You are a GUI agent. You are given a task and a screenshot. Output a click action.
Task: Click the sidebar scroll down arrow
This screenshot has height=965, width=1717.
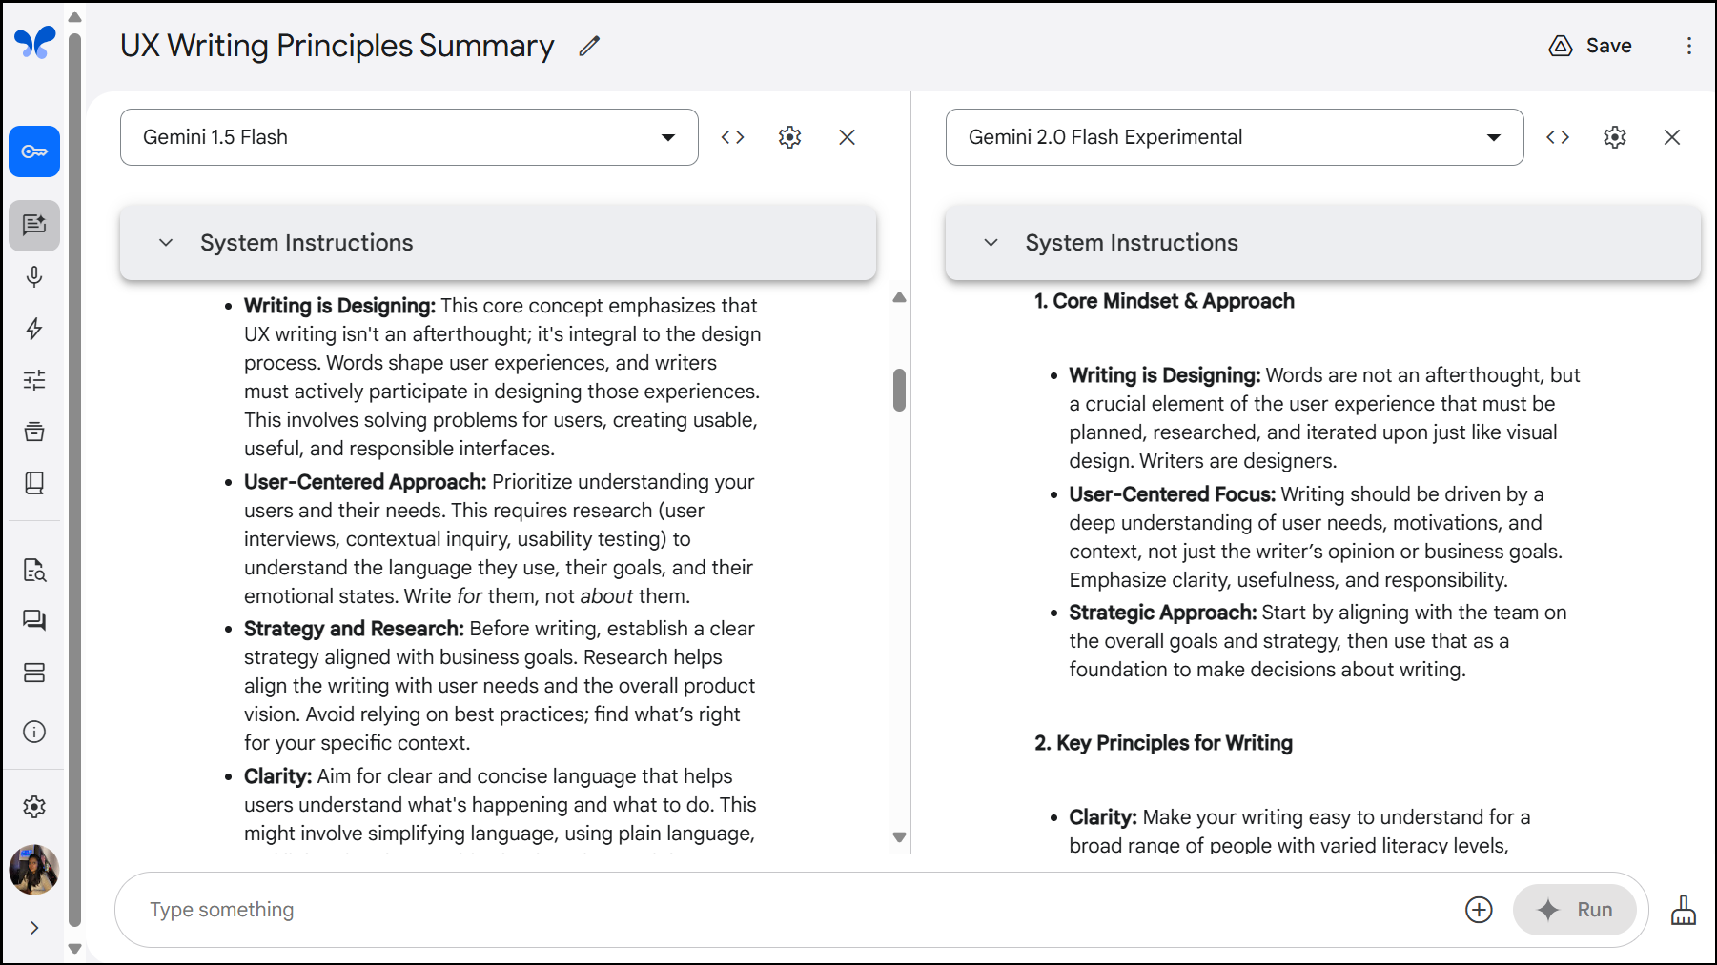(x=74, y=949)
